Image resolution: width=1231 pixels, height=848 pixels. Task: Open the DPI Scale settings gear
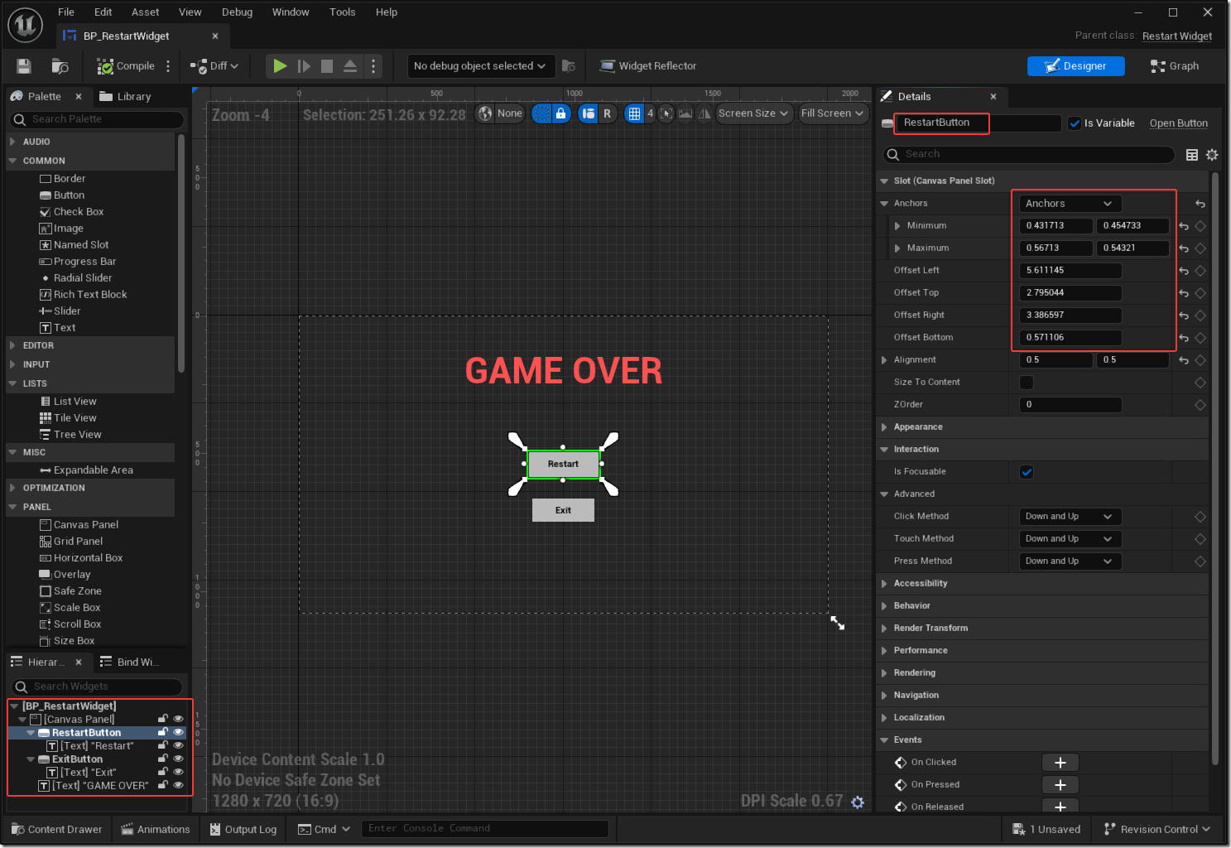[x=858, y=802]
